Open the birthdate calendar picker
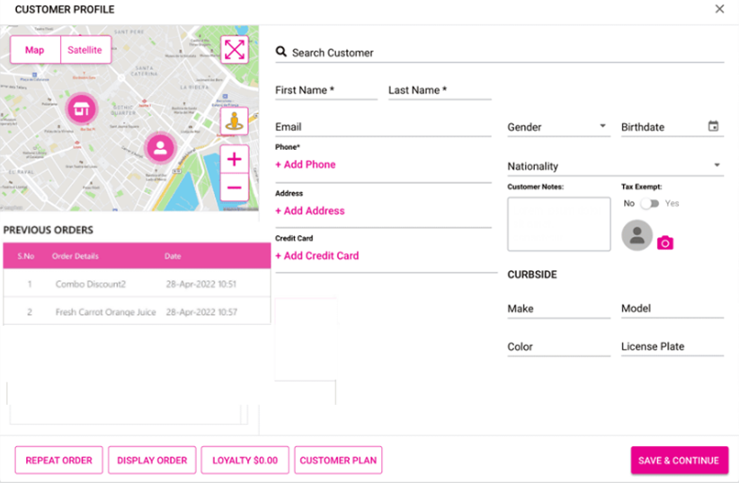 [713, 127]
